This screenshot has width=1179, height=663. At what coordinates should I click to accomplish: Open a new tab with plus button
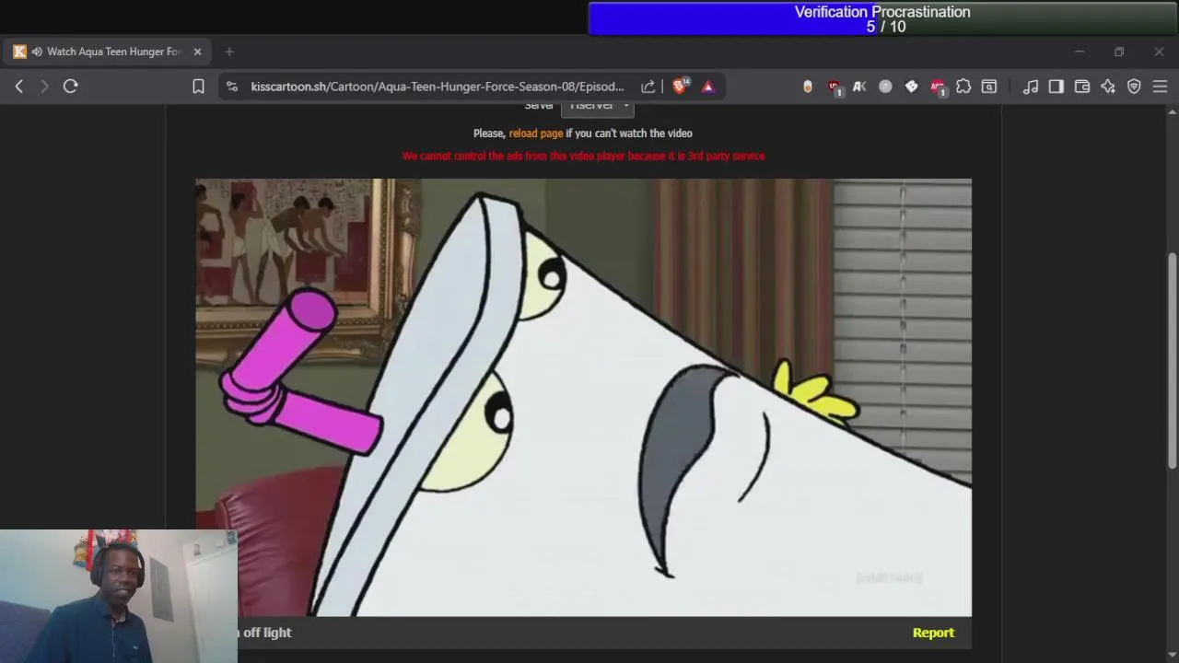pyautogui.click(x=229, y=52)
